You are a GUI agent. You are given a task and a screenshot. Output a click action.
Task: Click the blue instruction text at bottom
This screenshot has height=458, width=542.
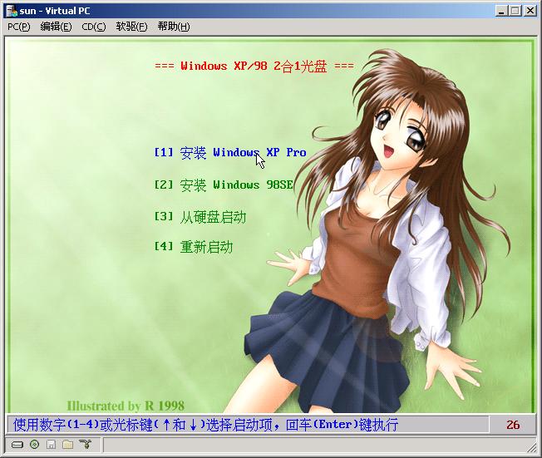pos(205,425)
